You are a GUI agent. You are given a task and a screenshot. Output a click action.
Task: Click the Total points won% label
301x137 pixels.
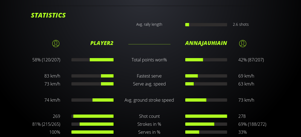149,60
